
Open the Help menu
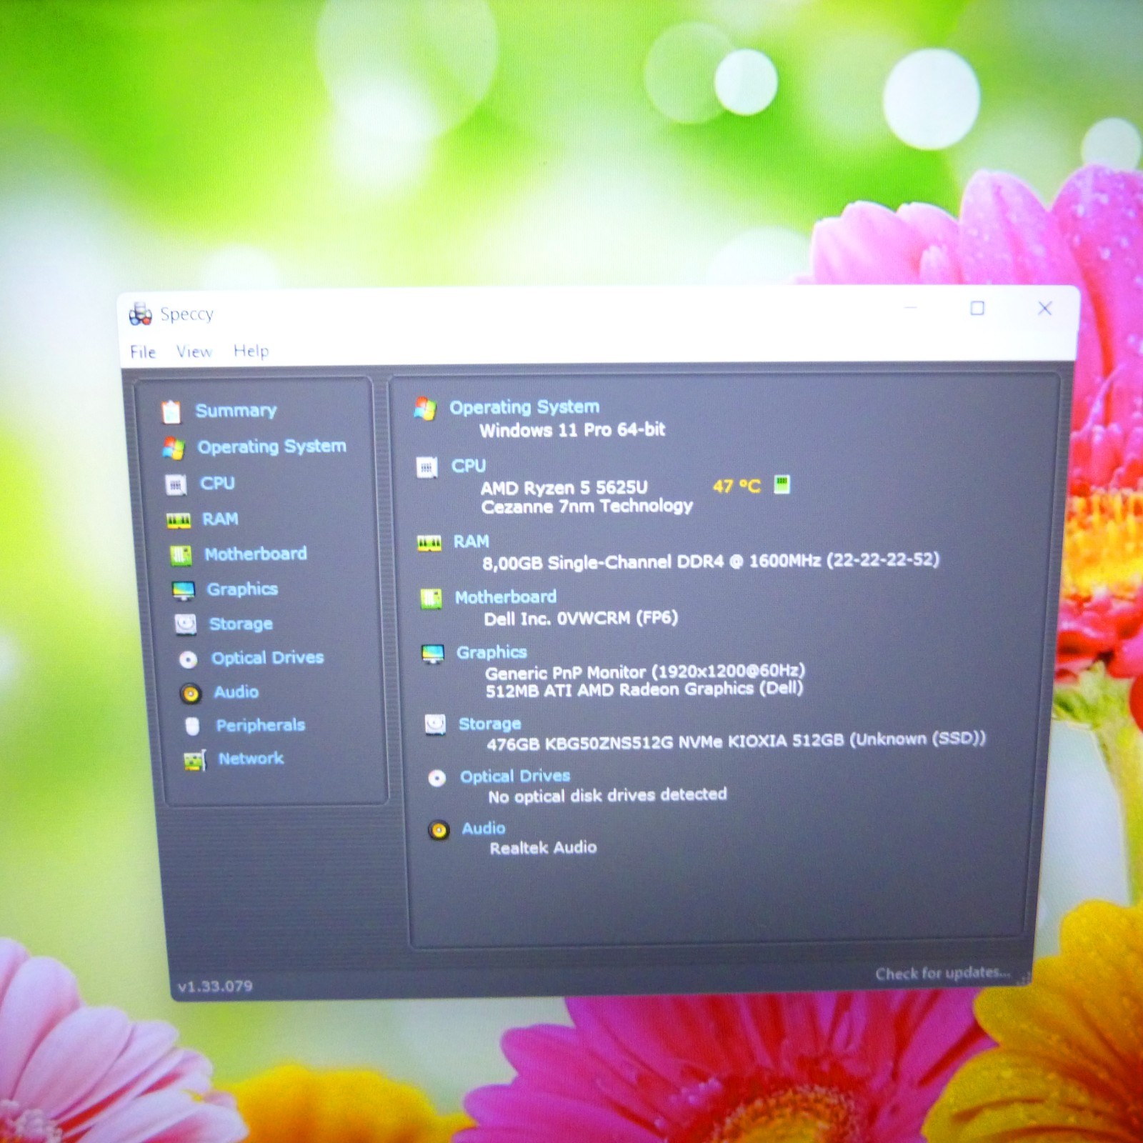251,351
